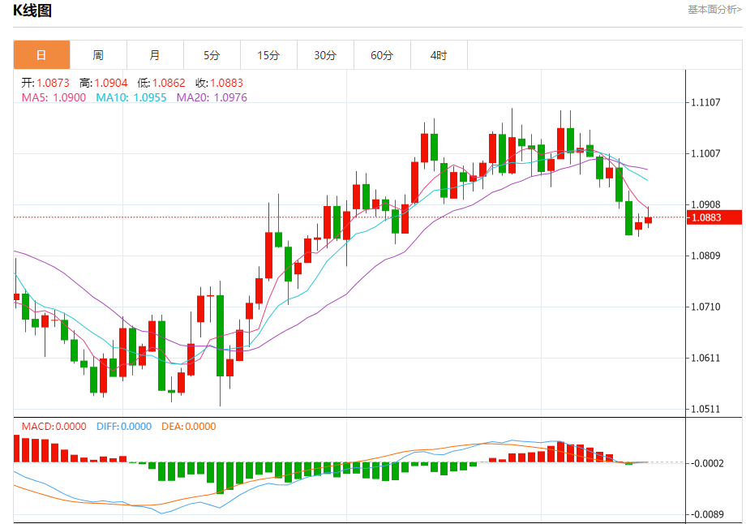Click the MA20: 1.0976 legend label
The image size is (746, 524).
point(212,97)
